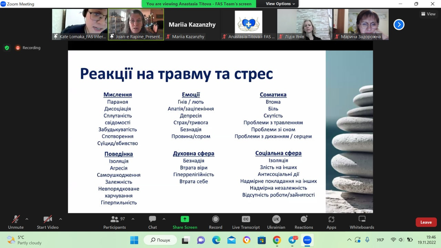Leave the meeting with the red button
Screen dimensions: 441x248
coord(426,222)
